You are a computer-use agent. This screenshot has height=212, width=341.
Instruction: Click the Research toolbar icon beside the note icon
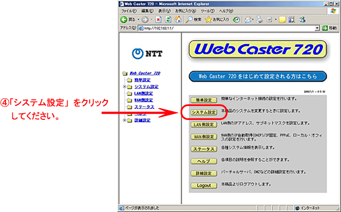(291, 20)
